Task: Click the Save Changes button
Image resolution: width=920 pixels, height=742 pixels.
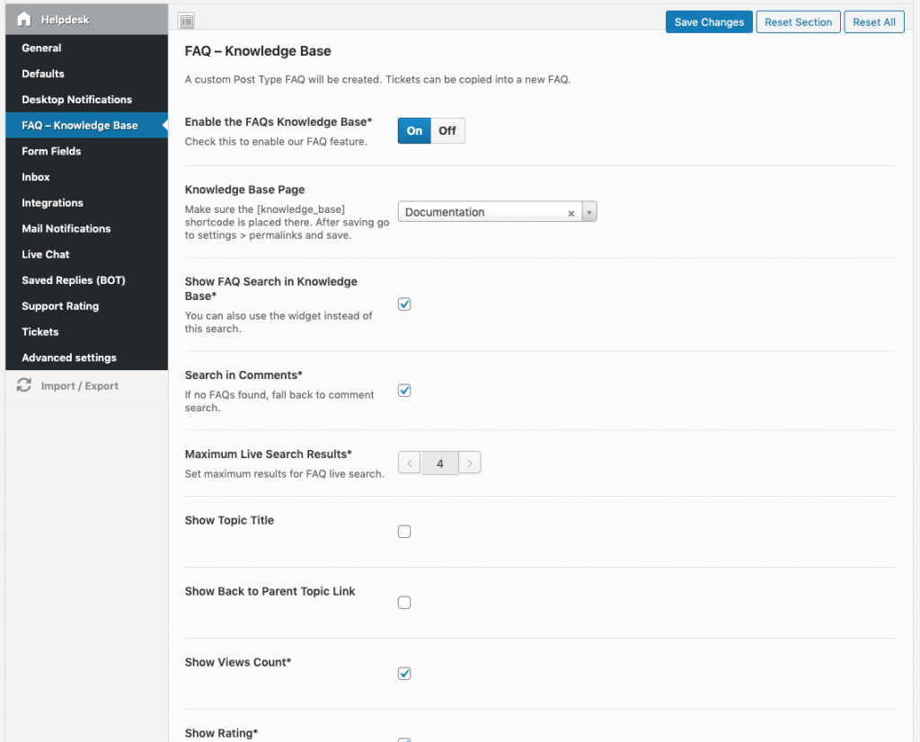Action: coord(709,22)
